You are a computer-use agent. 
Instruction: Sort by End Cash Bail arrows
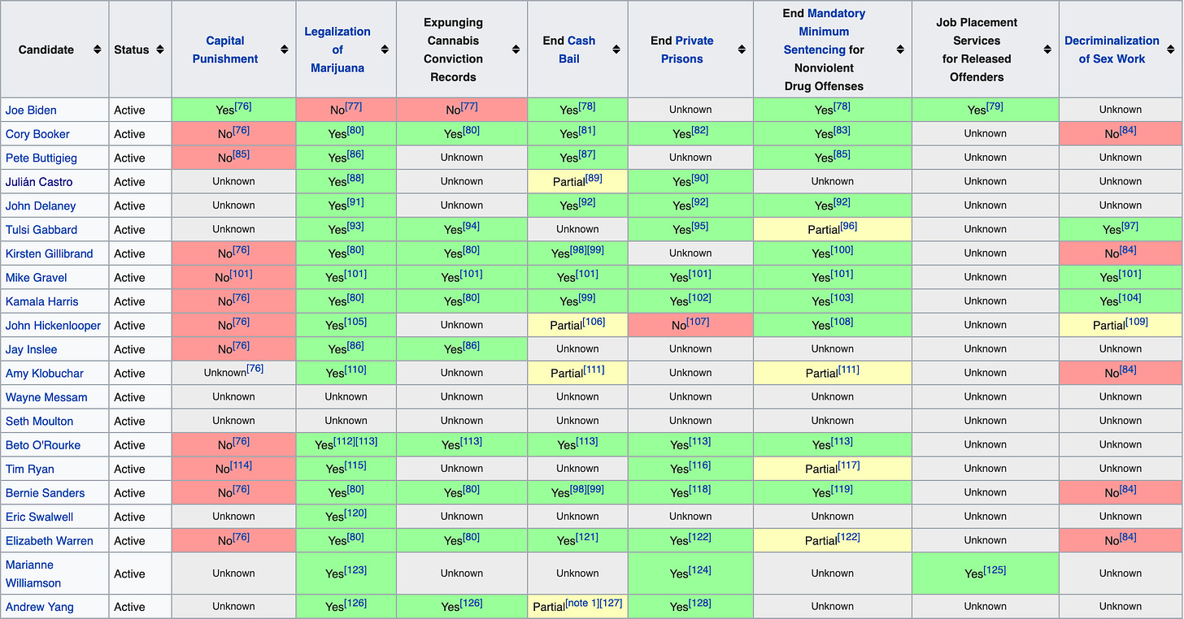(x=616, y=50)
